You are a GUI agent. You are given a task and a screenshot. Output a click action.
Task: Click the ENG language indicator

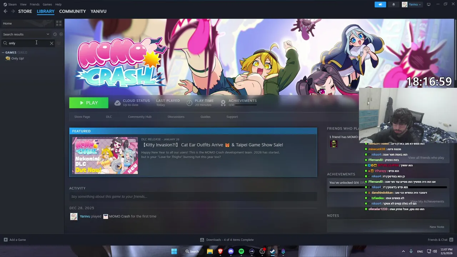[x=420, y=251]
